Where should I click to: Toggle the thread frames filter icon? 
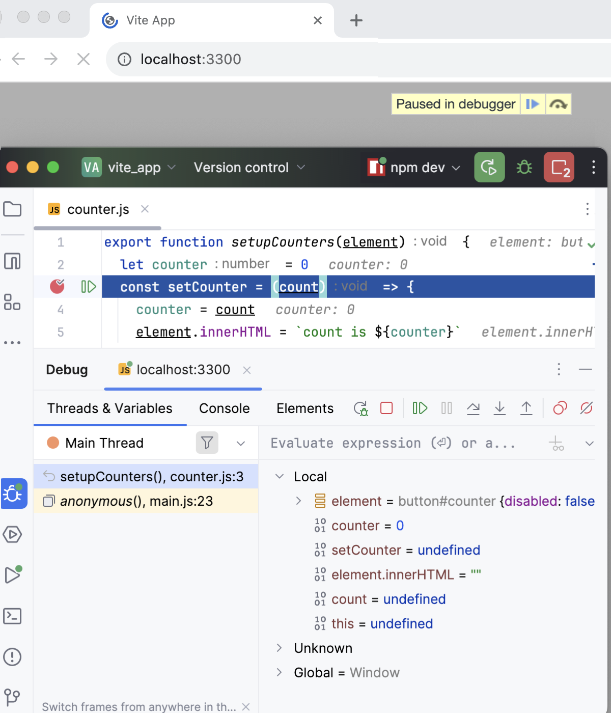pyautogui.click(x=207, y=443)
